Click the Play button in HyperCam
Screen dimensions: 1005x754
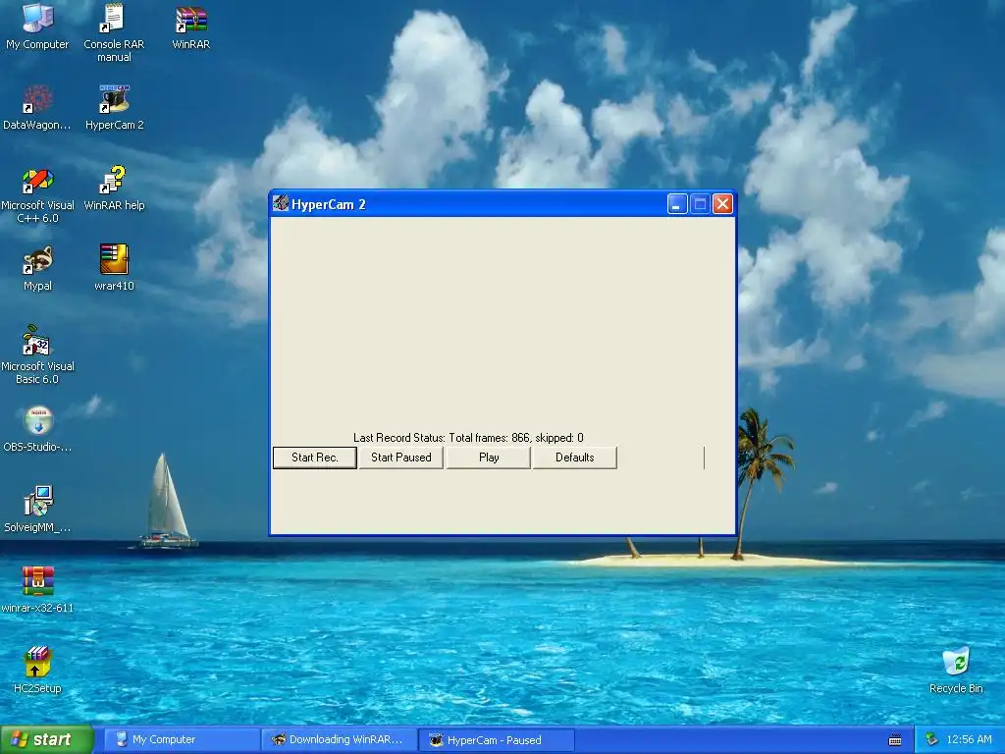(x=489, y=458)
